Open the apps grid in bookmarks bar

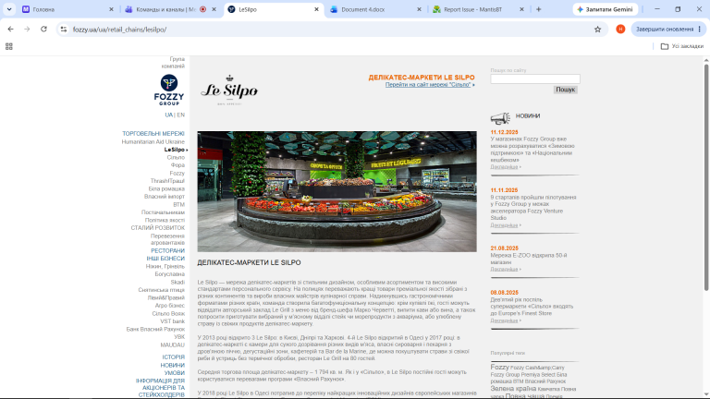pos(8,46)
